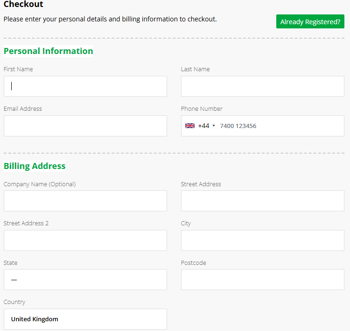
Task: Focus the Street Address 2 field
Action: click(85, 240)
